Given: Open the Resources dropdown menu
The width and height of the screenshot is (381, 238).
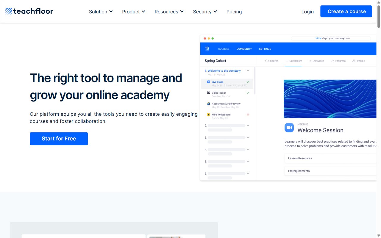Looking at the screenshot, I should tap(169, 12).
